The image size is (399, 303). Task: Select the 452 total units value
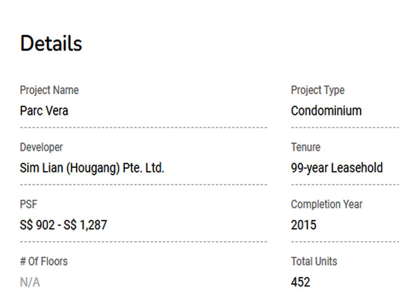coord(300,282)
